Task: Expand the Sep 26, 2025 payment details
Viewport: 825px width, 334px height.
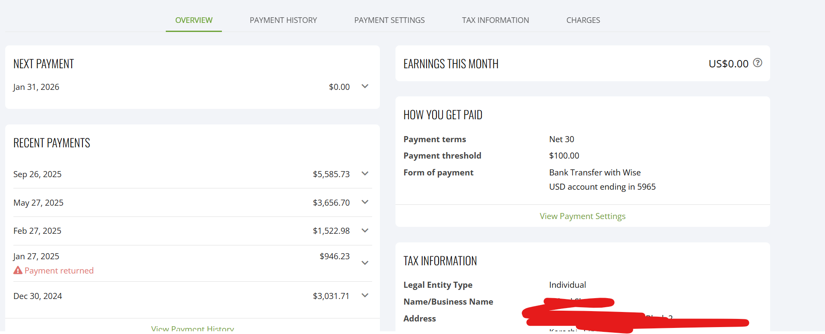Action: [x=365, y=174]
